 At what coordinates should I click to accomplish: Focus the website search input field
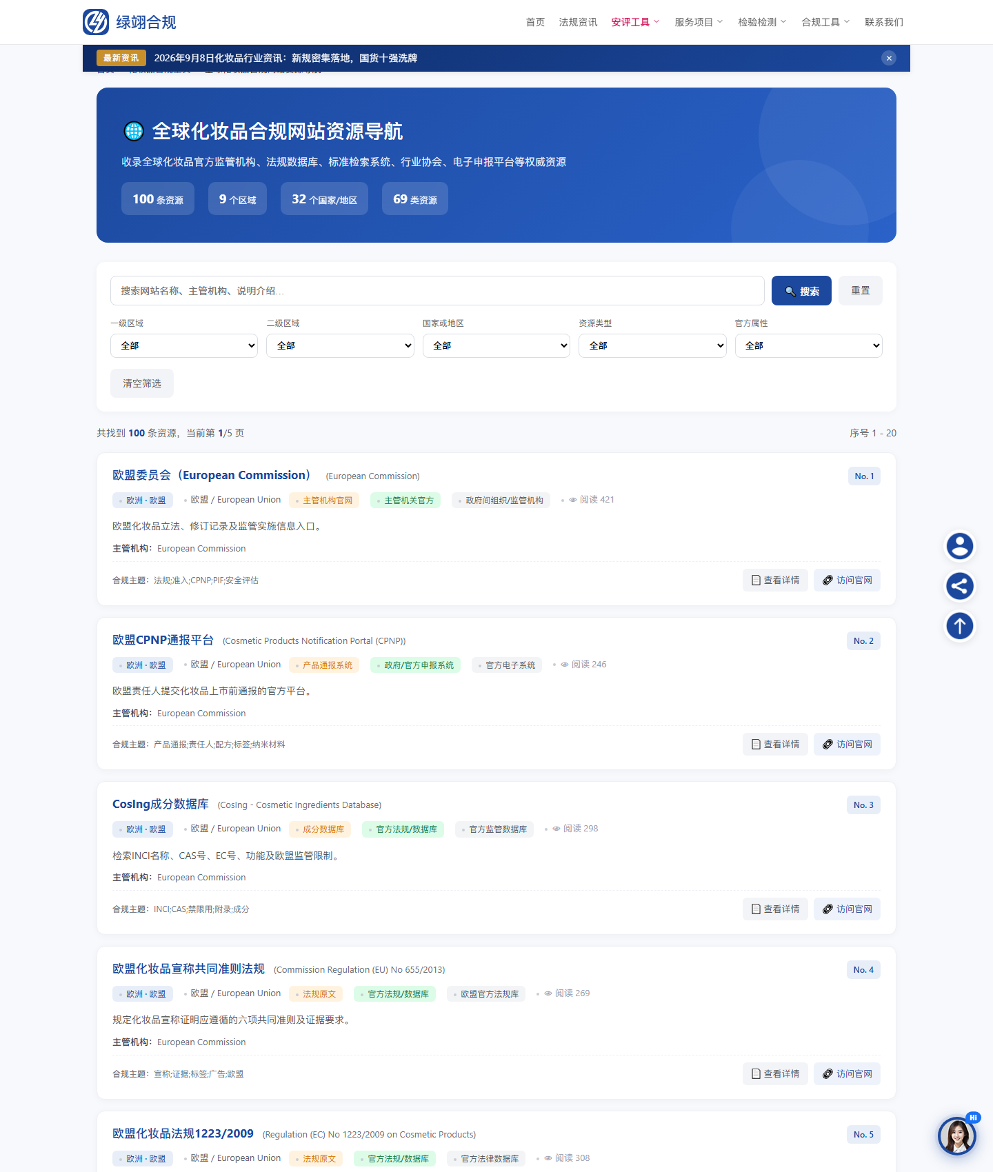coord(437,291)
